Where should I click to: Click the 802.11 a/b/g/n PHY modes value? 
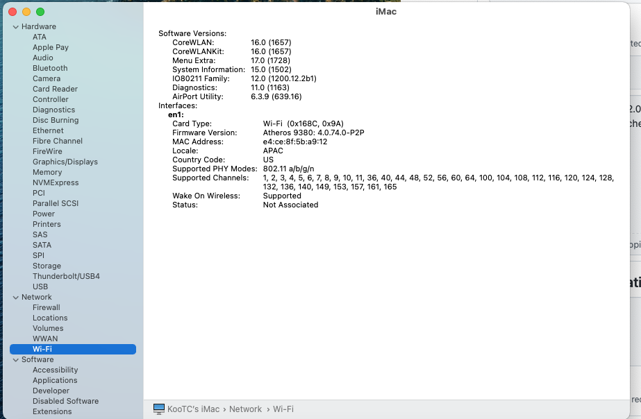click(x=289, y=169)
